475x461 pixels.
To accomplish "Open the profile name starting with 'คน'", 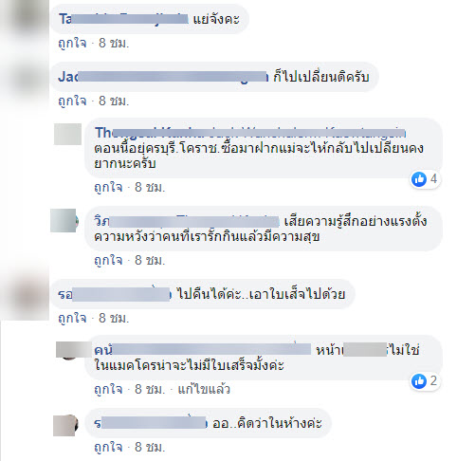I will pyautogui.click(x=203, y=350).
